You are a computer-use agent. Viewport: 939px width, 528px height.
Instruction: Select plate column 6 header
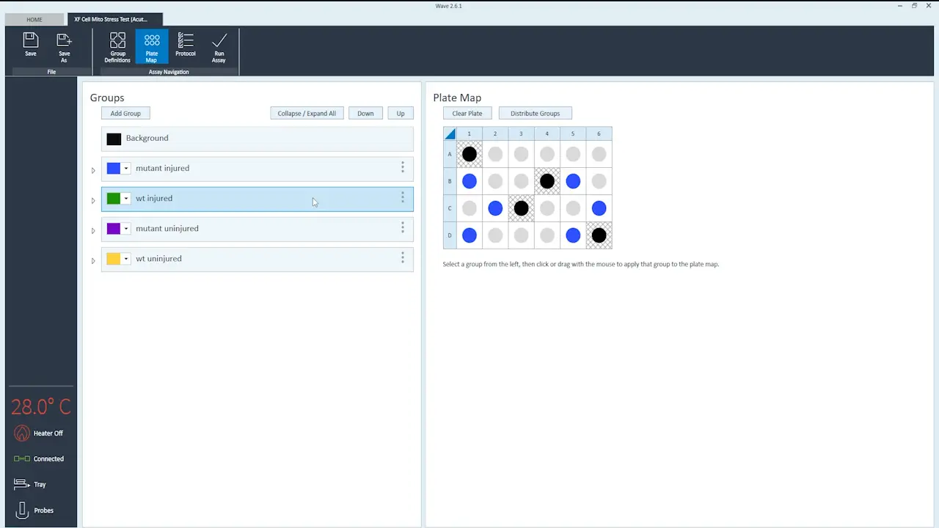pyautogui.click(x=599, y=133)
